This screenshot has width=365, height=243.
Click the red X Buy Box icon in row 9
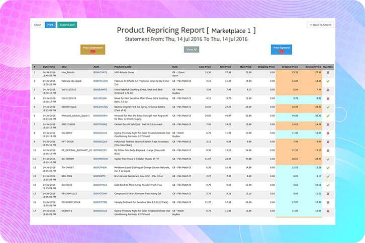[328, 142]
